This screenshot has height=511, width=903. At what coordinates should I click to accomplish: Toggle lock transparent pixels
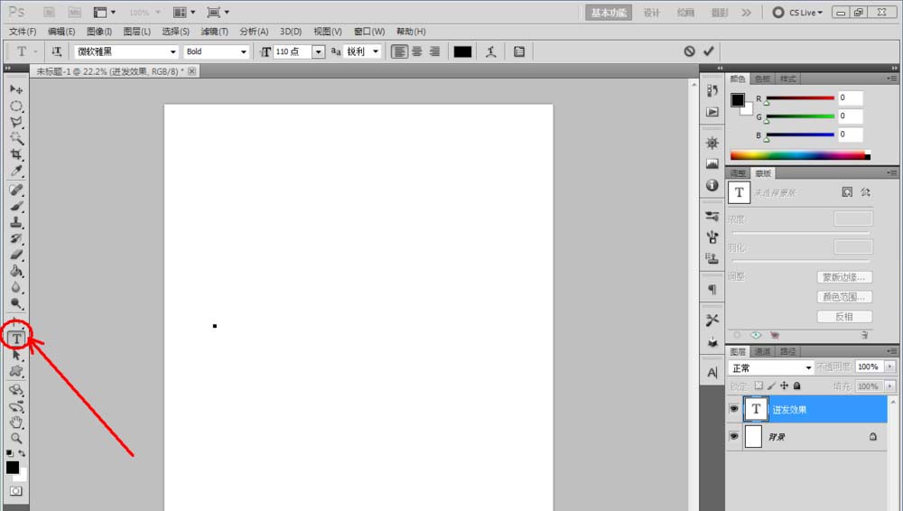click(x=759, y=386)
